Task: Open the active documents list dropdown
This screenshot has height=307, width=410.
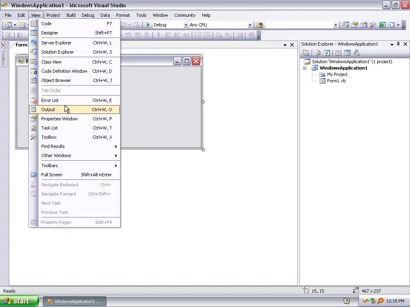Action: pyautogui.click(x=285, y=45)
